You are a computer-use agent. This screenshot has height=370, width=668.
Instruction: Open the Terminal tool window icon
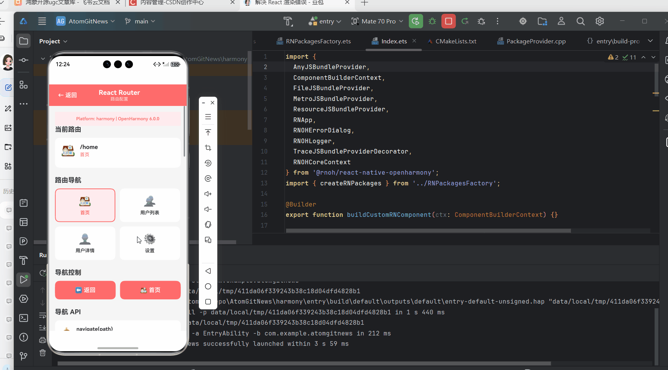pos(23,318)
